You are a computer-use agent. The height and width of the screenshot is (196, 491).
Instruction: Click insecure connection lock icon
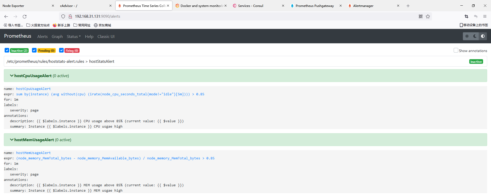click(70, 16)
